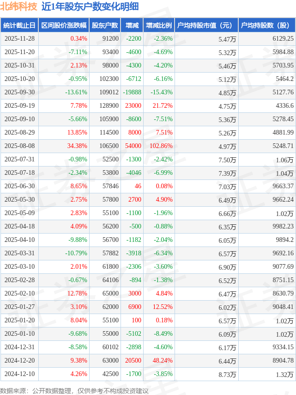Image resolution: width=296 pixels, height=395 pixels.
Task: Select the 增减 column header
Action: [x=132, y=25]
